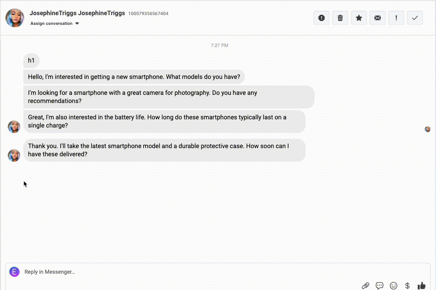Attach a file with the paperclip icon

pos(365,285)
